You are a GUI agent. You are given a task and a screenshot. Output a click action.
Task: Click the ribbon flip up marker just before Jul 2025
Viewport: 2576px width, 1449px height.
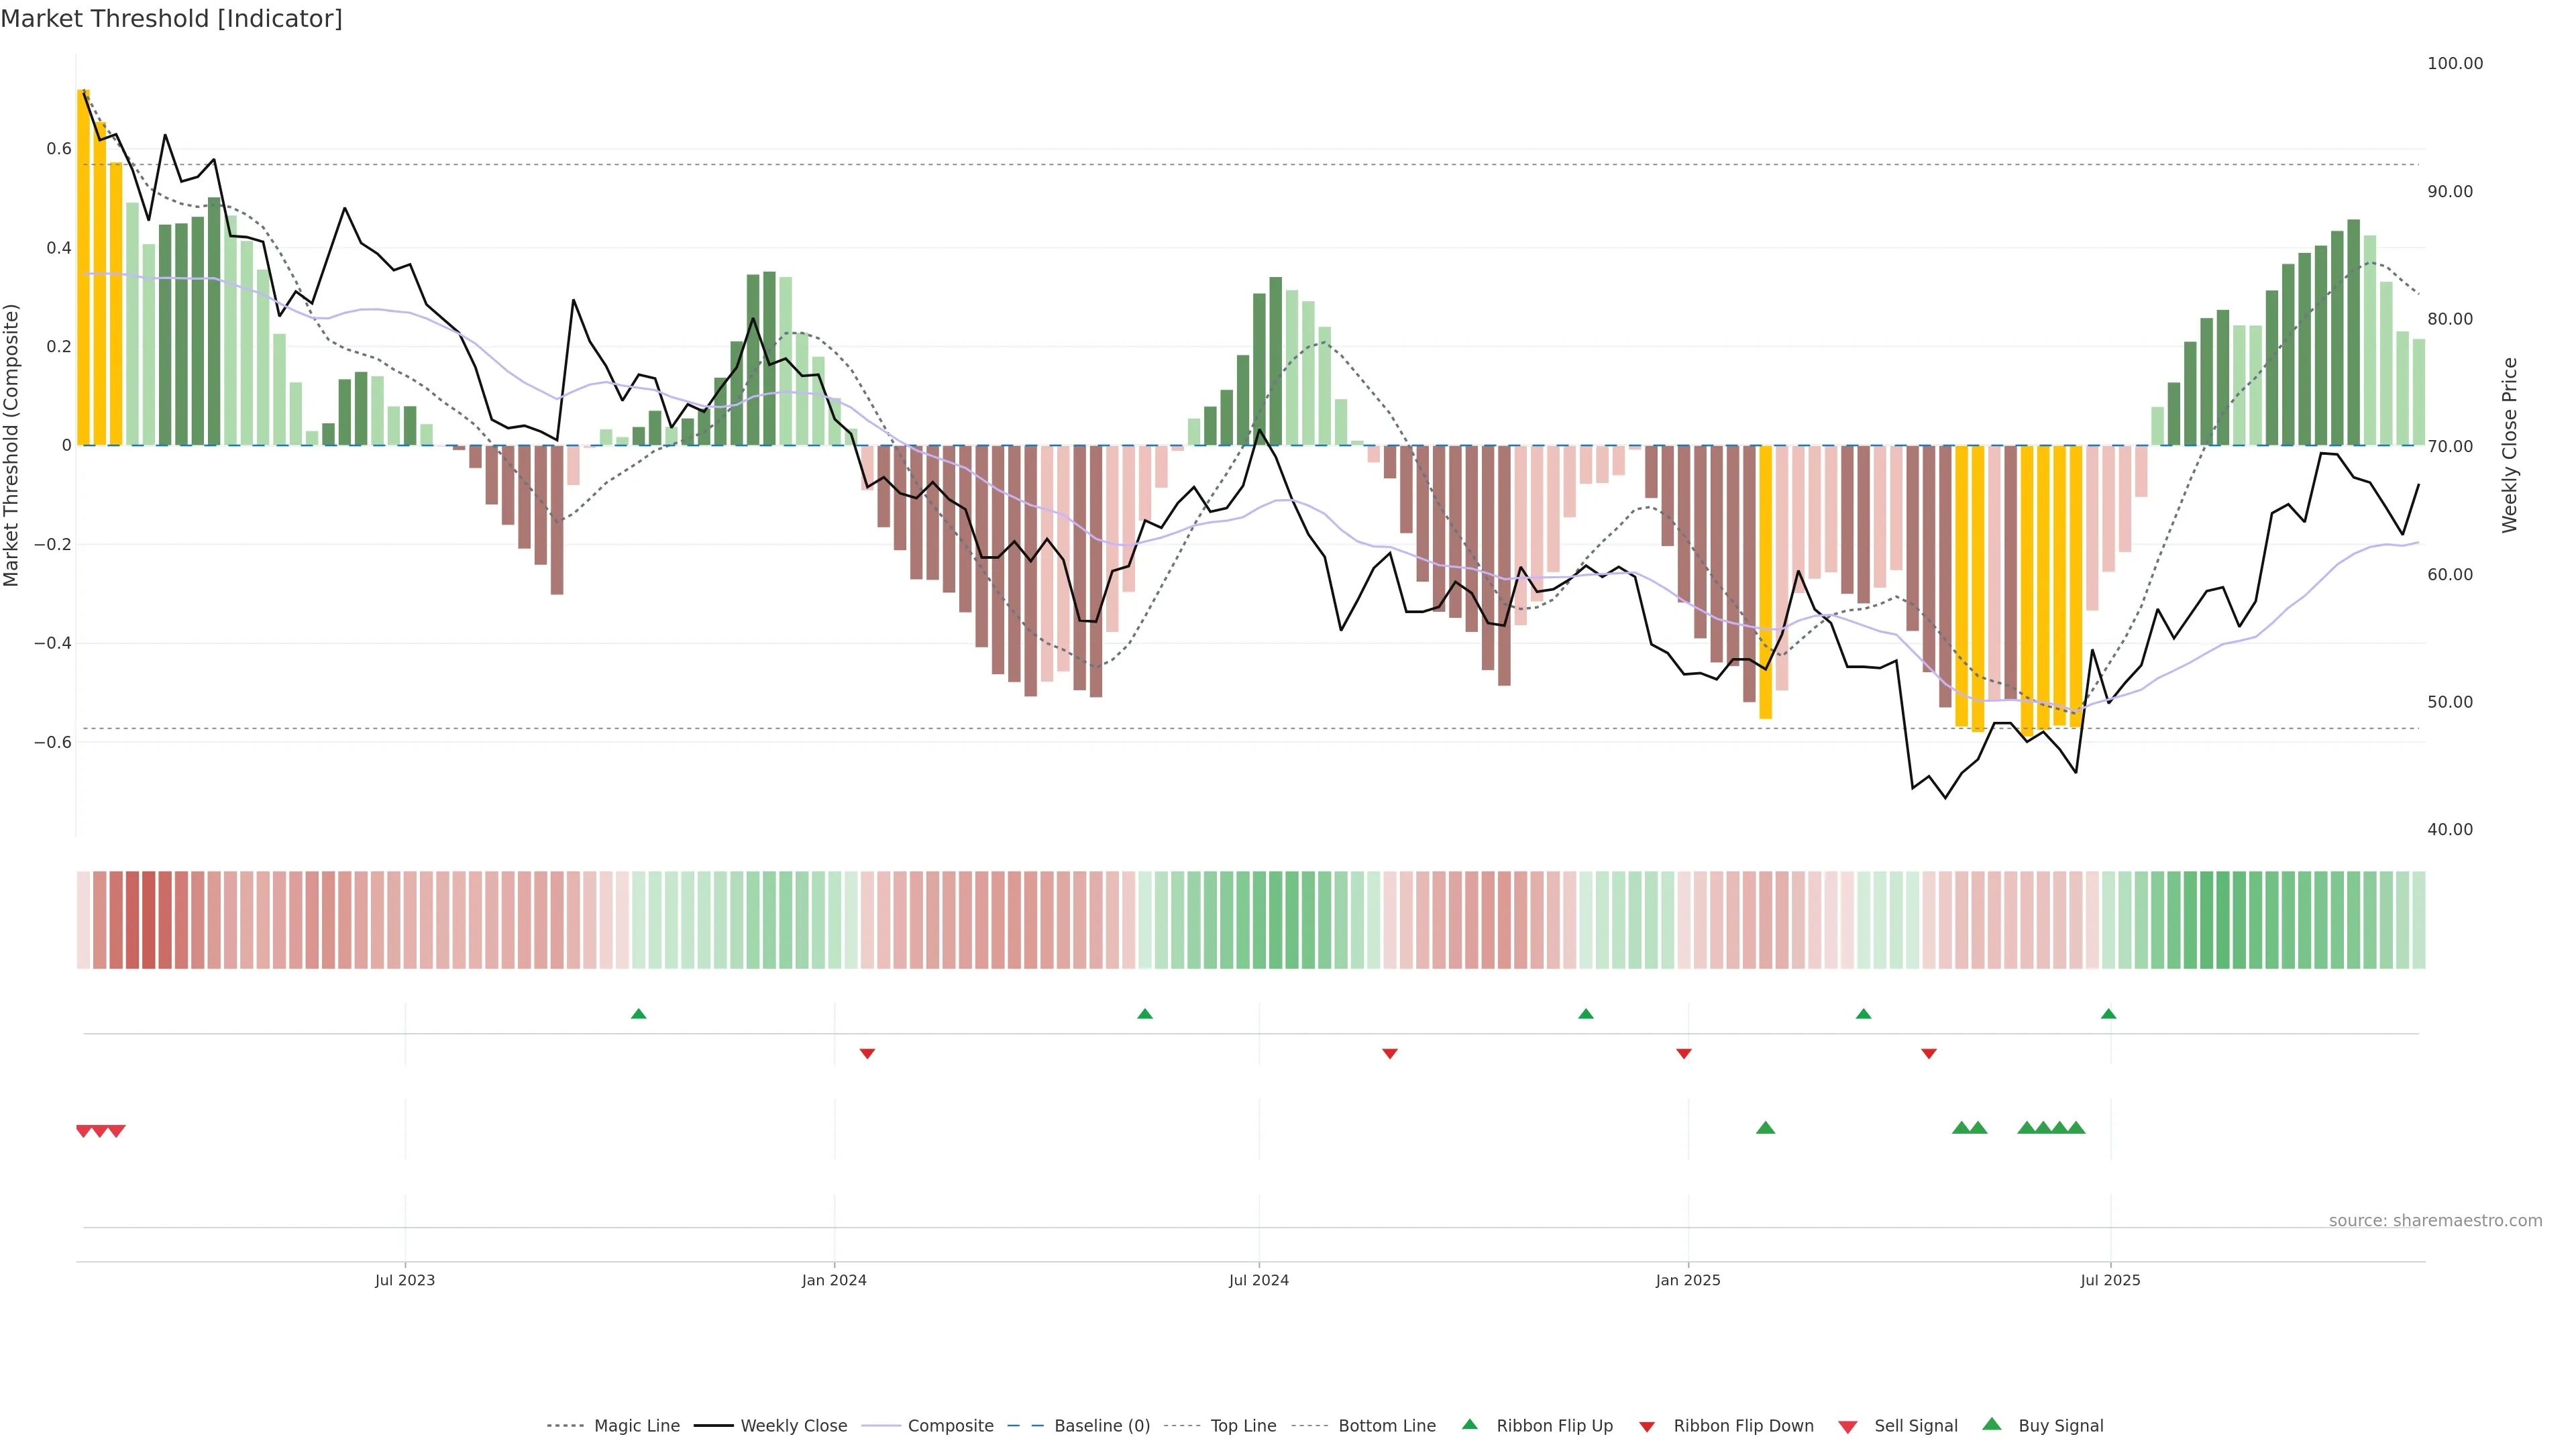click(x=2108, y=1014)
